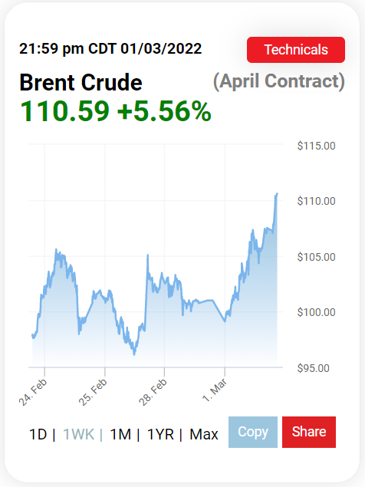
Task: Click the 25. Feb axis label
Action: [93, 392]
